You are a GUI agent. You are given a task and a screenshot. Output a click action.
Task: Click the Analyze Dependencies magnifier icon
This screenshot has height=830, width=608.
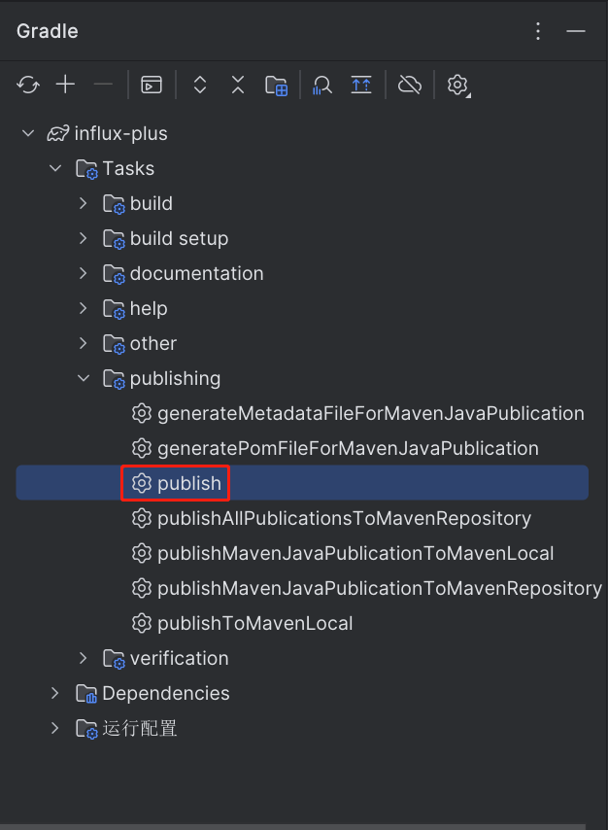[x=322, y=85]
